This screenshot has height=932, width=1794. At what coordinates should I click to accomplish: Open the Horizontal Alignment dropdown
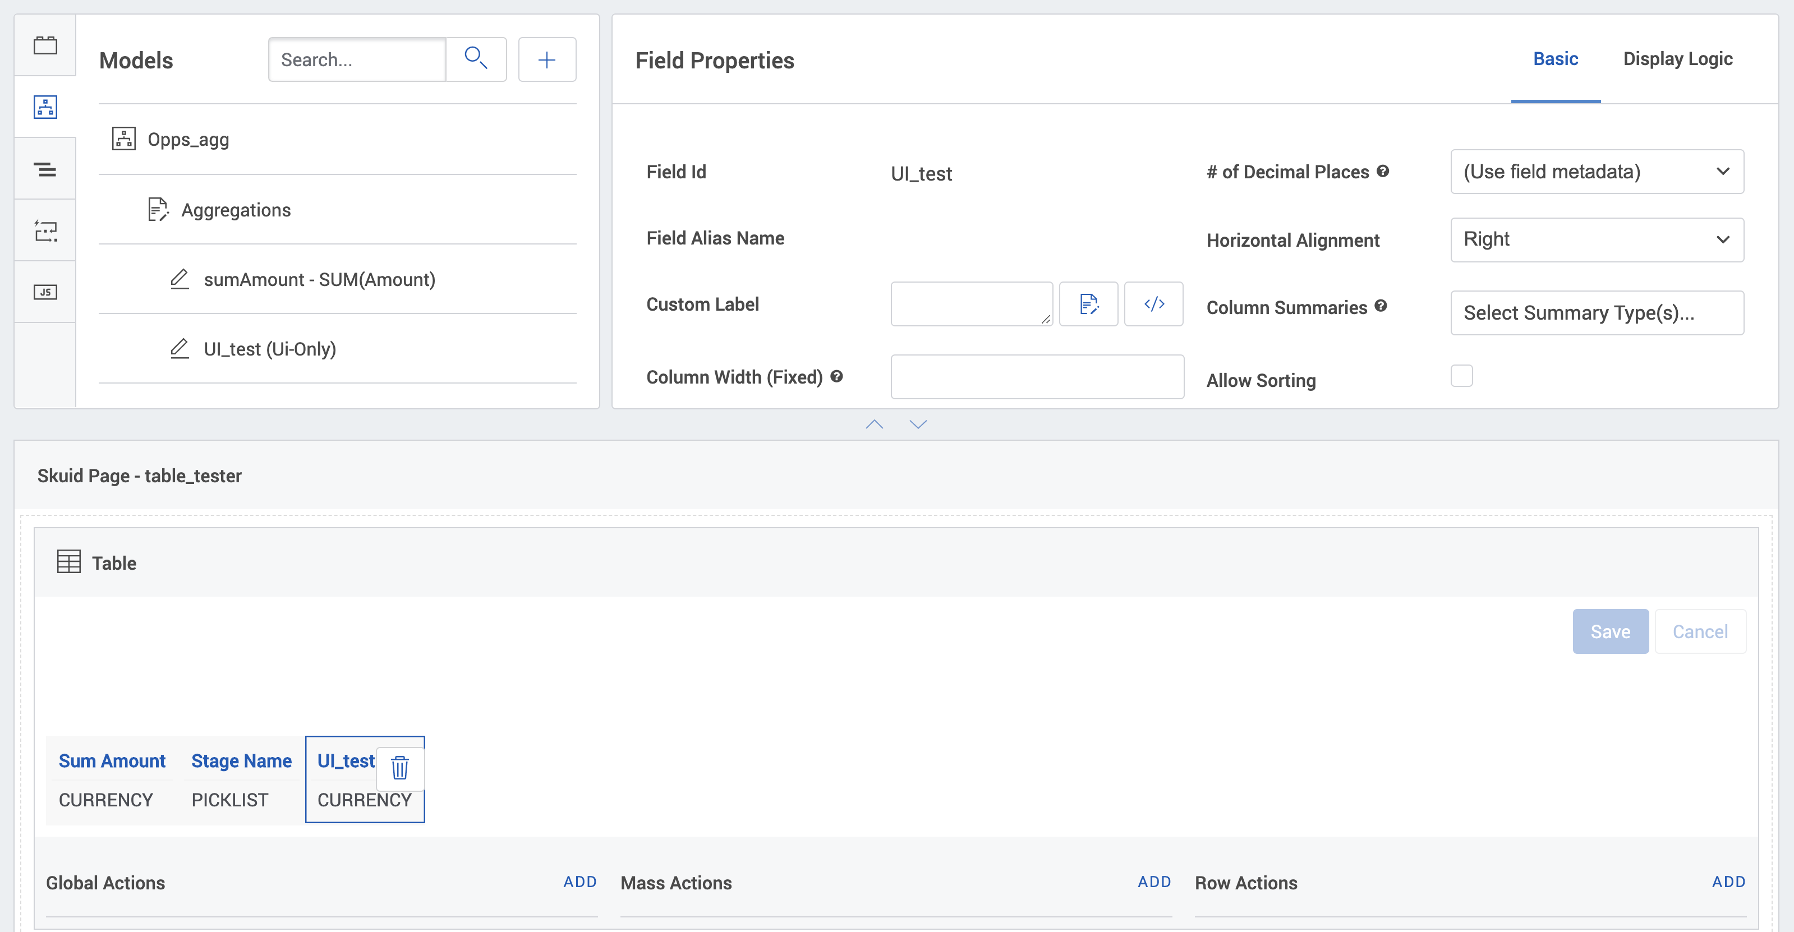pyautogui.click(x=1597, y=239)
